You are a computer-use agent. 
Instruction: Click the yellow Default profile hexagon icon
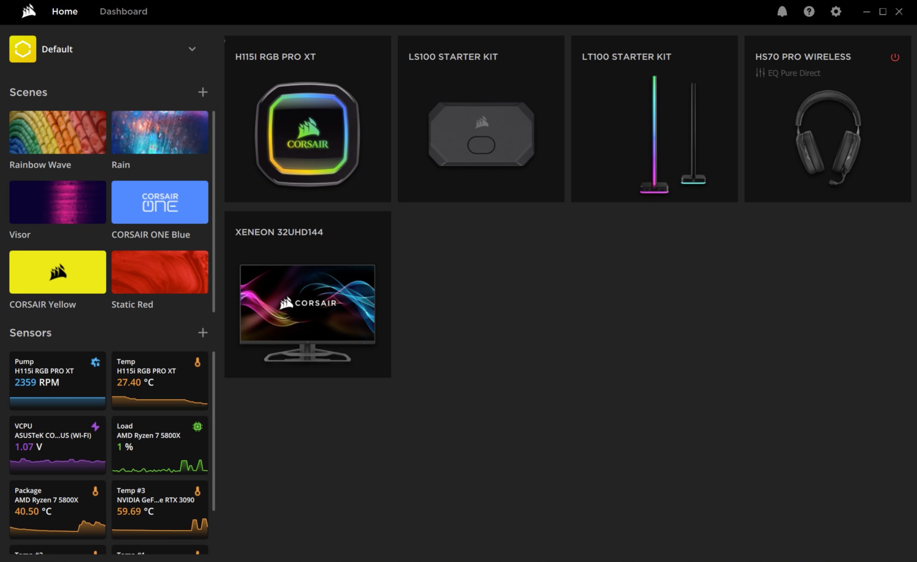[23, 49]
